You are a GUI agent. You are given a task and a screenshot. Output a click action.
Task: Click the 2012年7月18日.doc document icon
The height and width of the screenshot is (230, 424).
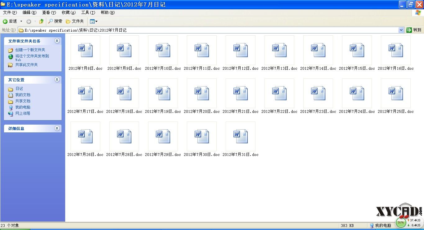[124, 93]
